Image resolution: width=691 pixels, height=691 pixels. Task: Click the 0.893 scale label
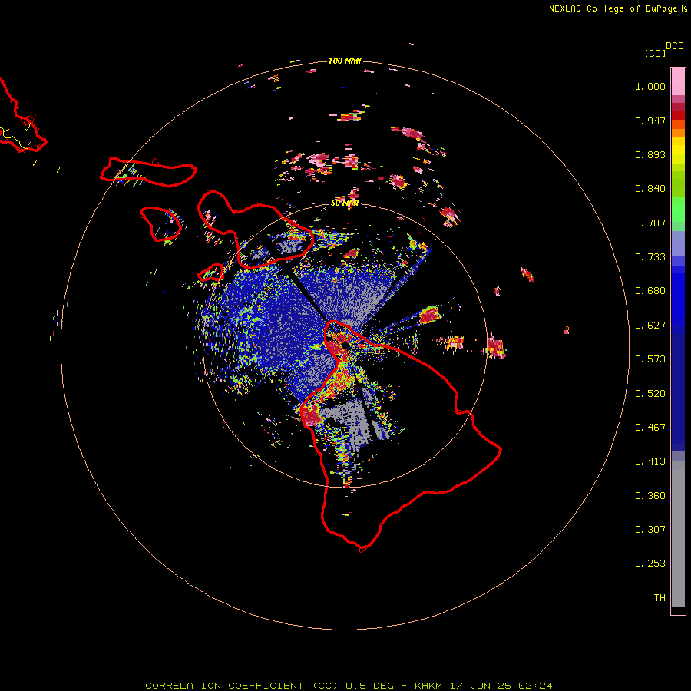pyautogui.click(x=650, y=154)
